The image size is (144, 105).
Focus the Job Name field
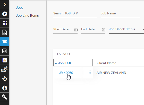point(121,15)
